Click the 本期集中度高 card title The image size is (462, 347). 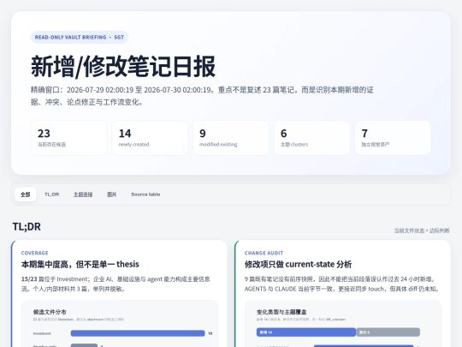[80, 264]
